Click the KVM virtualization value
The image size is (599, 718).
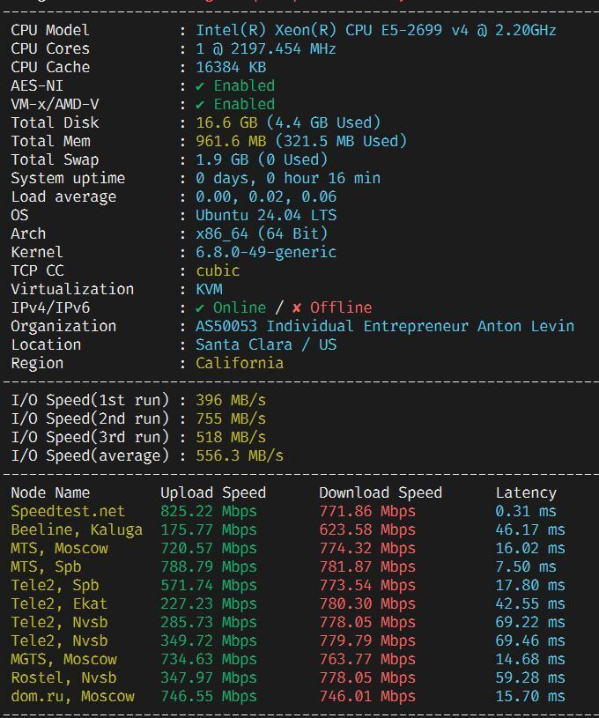point(209,289)
